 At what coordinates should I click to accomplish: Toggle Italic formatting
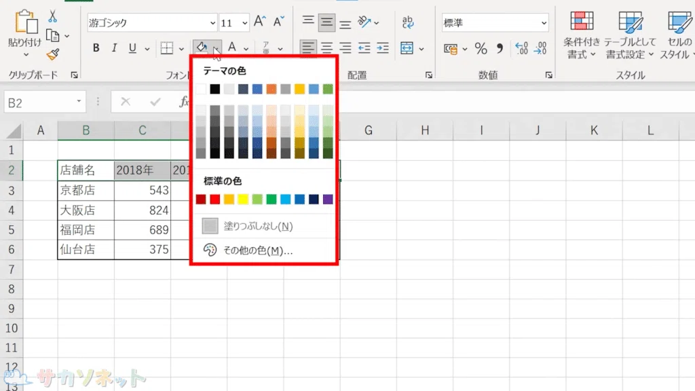(114, 48)
